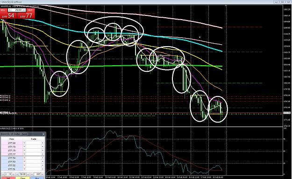Minimize the chart window
This screenshot has height=179, width=292.
pyautogui.click(x=277, y=2)
